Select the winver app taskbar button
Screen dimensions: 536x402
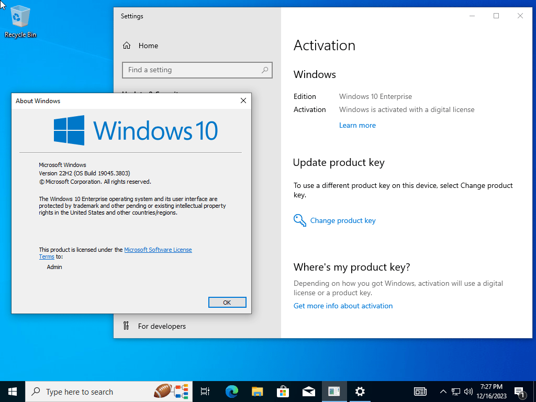coord(334,392)
